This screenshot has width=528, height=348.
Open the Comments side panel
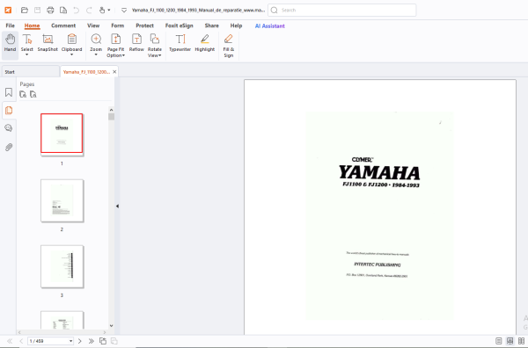coord(9,127)
